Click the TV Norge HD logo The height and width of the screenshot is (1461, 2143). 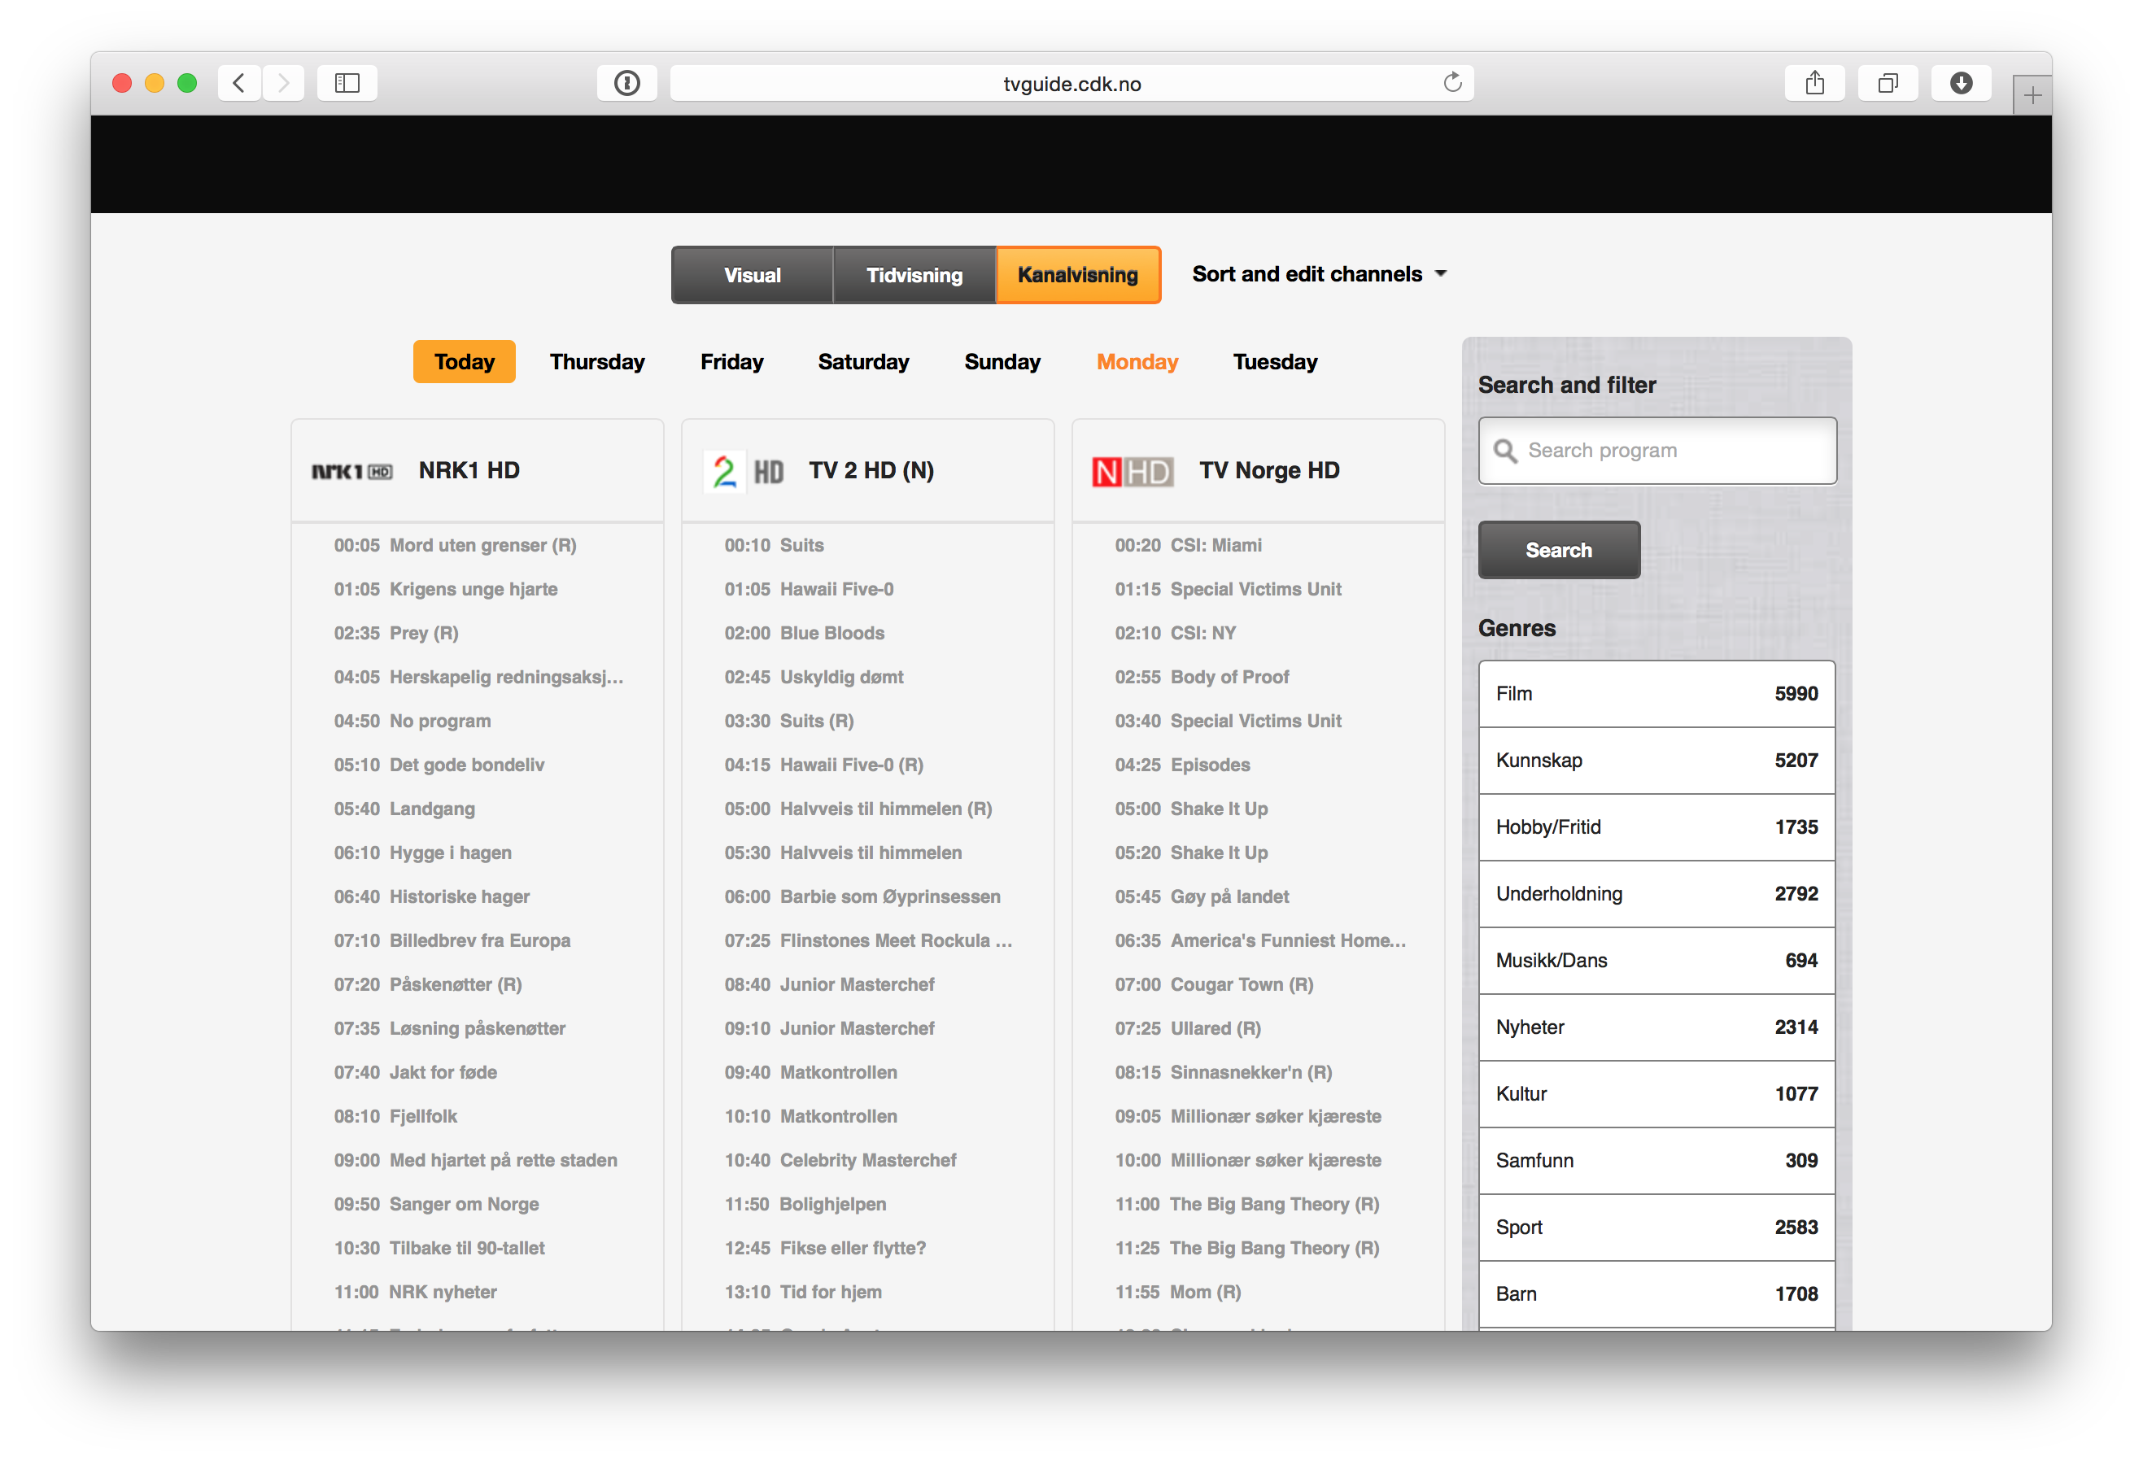[x=1132, y=471]
